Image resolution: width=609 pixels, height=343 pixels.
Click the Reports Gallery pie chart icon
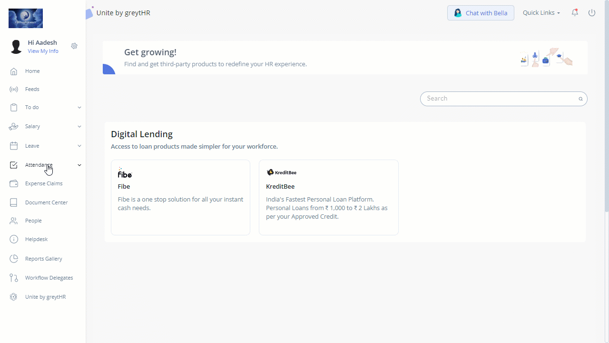(x=14, y=259)
